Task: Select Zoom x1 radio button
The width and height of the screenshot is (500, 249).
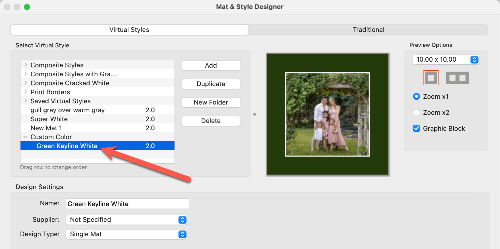Action: point(416,97)
